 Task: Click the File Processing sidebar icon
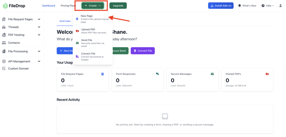coord(4,51)
